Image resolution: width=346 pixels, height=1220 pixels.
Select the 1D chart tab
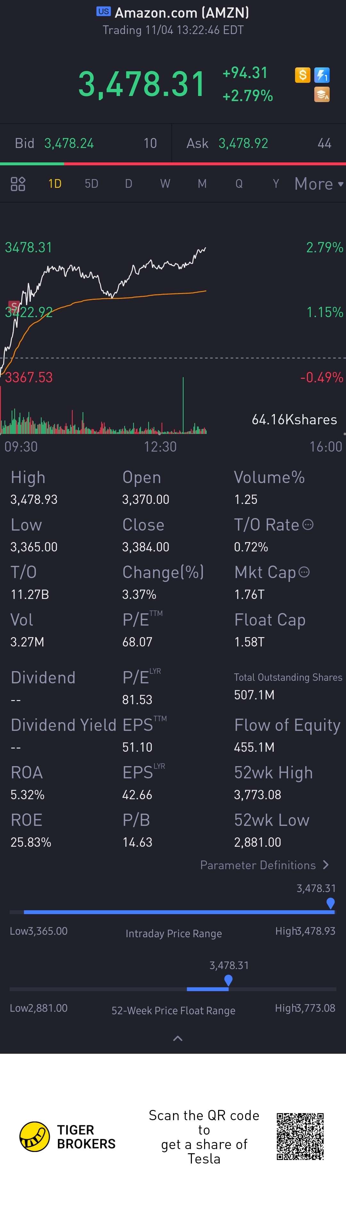55,184
